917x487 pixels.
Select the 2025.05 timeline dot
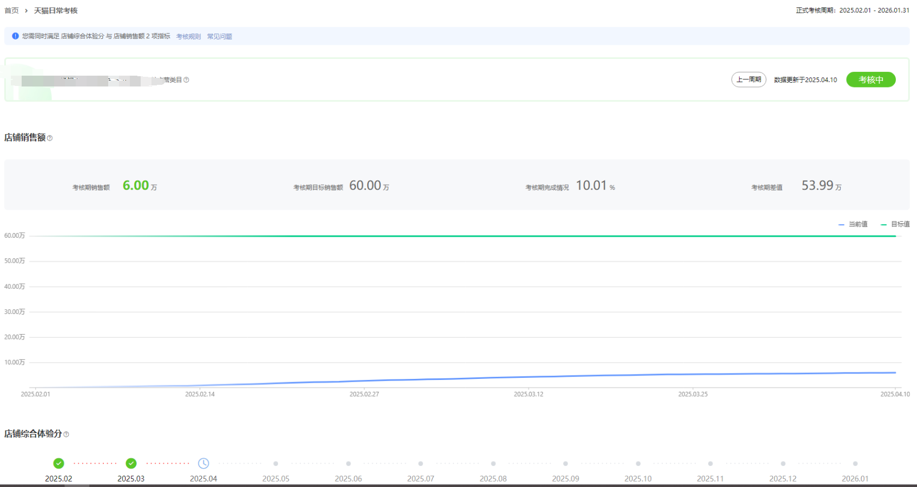276,464
